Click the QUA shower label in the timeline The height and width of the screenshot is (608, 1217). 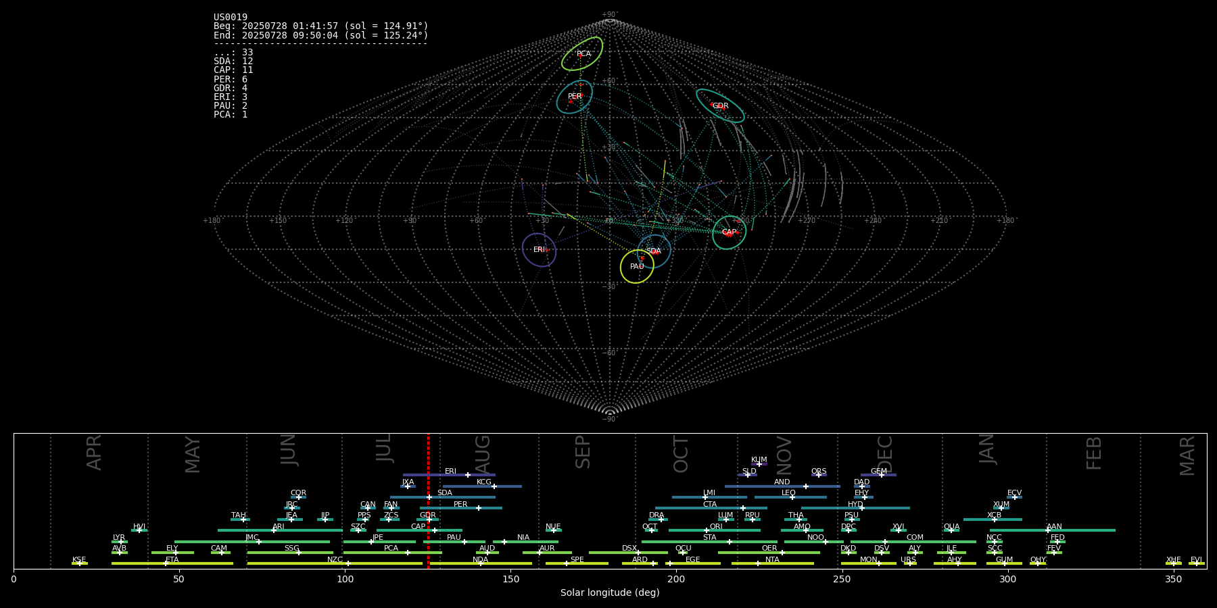click(x=952, y=527)
